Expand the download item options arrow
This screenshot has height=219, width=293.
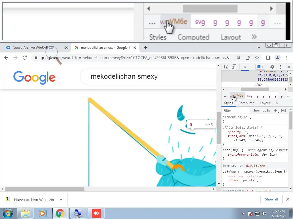click(61, 200)
